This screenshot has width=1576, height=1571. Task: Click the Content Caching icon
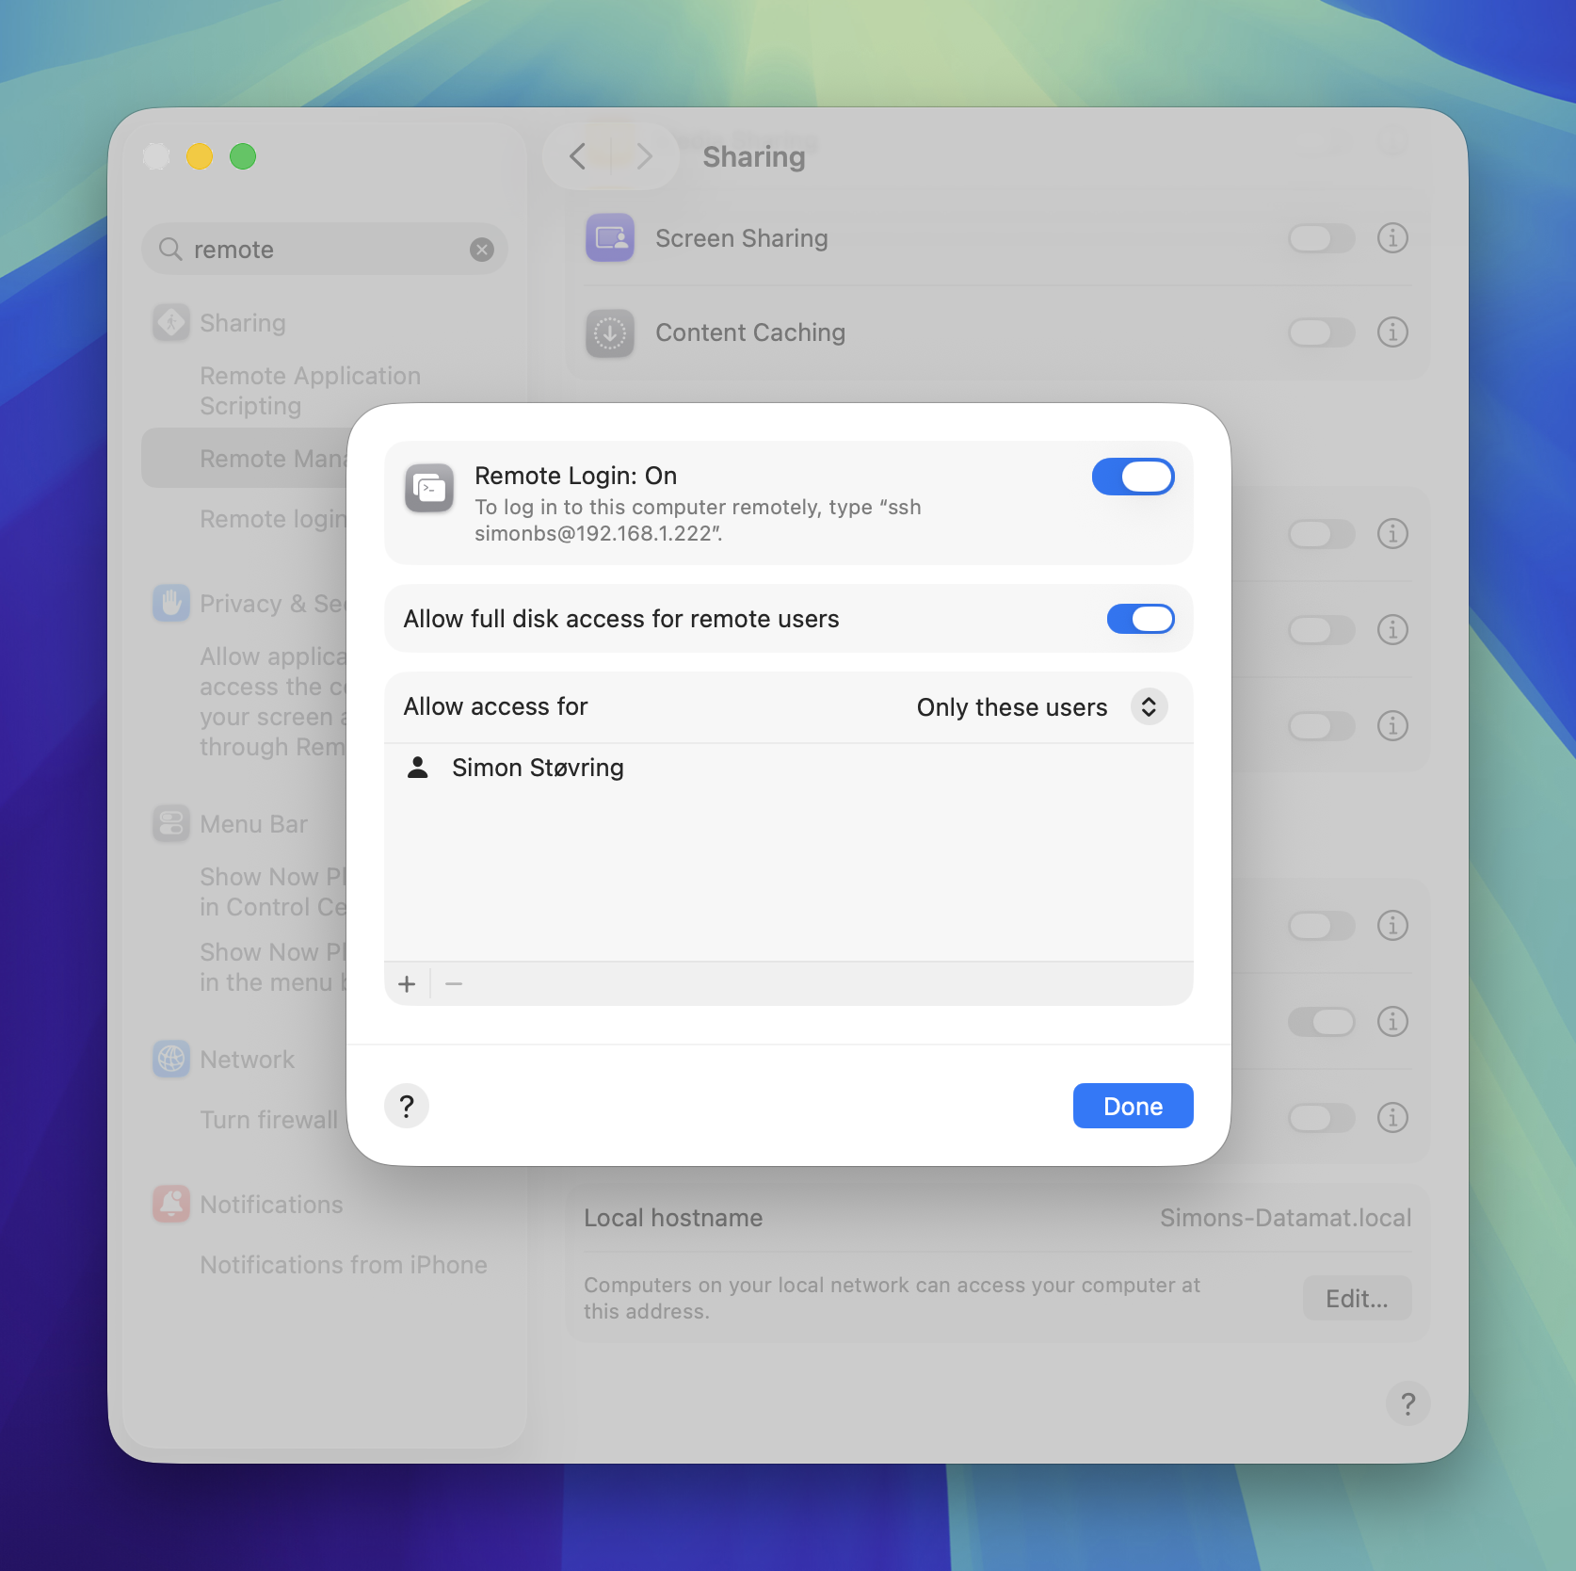[609, 332]
